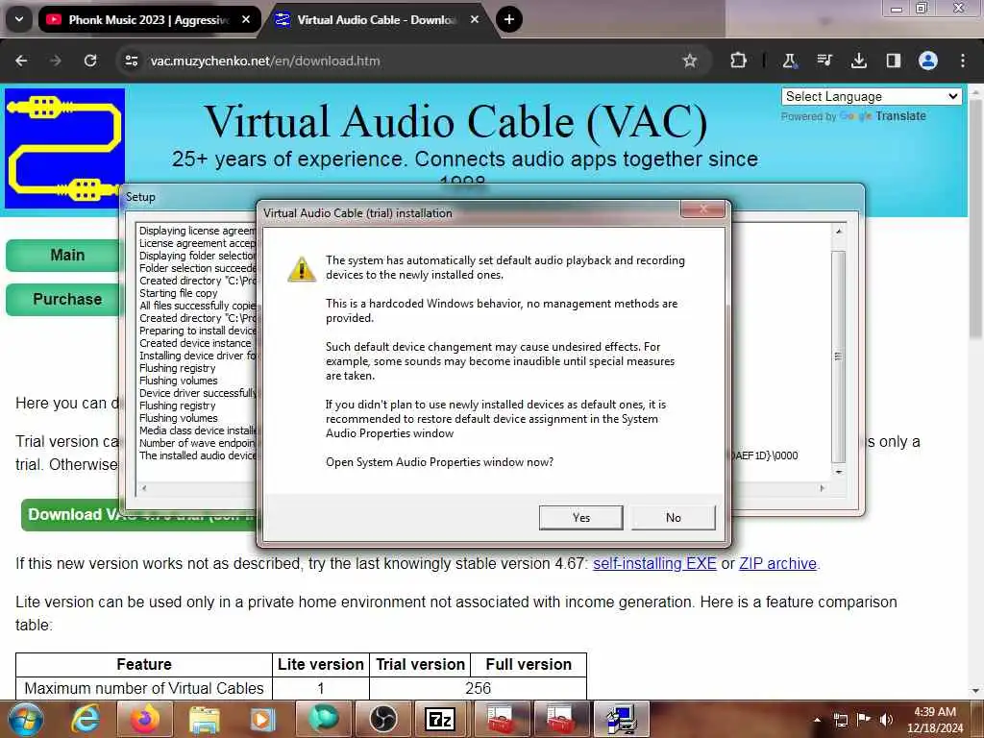Open 7-Zip from taskbar
The image size is (984, 738).
(x=440, y=719)
